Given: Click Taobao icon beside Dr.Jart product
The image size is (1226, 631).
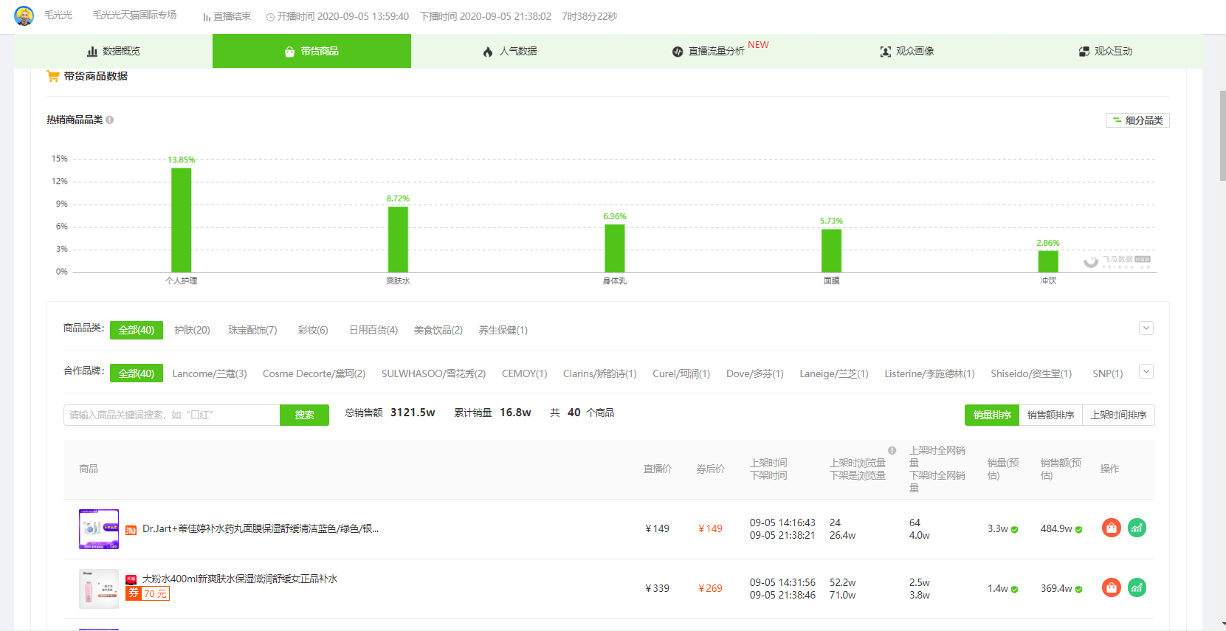Looking at the screenshot, I should pyautogui.click(x=131, y=530).
